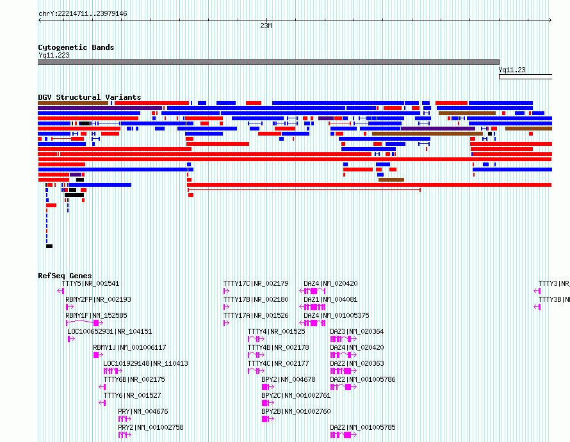Open the DAZ2|NM_020363 gene label

point(357,363)
